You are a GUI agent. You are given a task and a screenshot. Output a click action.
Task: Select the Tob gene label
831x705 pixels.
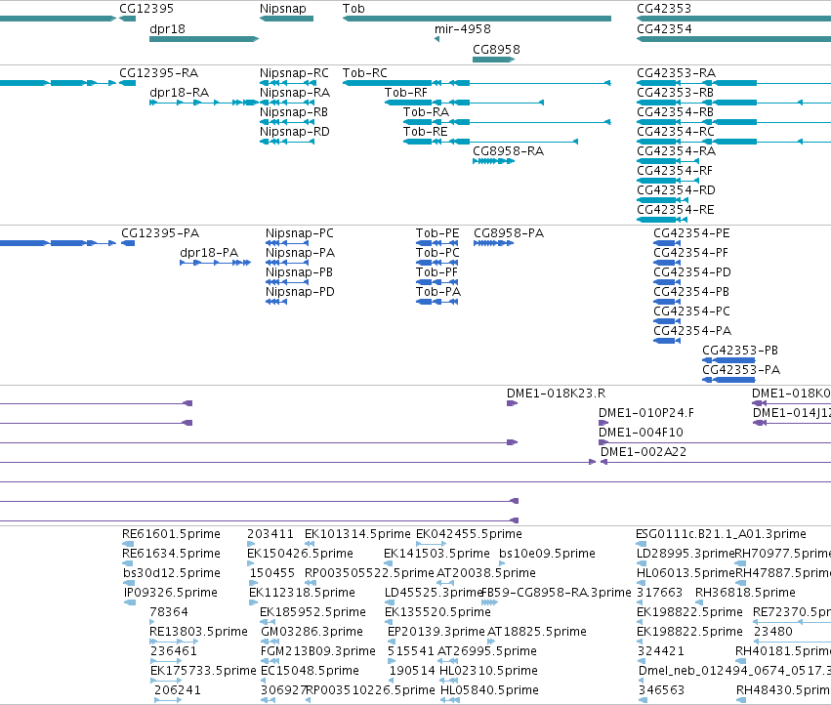[x=353, y=9]
